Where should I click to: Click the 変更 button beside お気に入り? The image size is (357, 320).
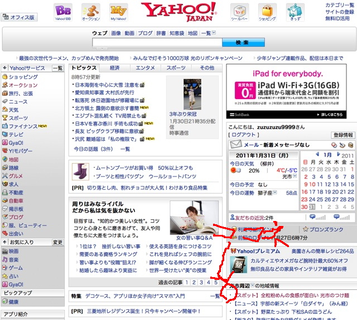pyautogui.click(x=58, y=242)
